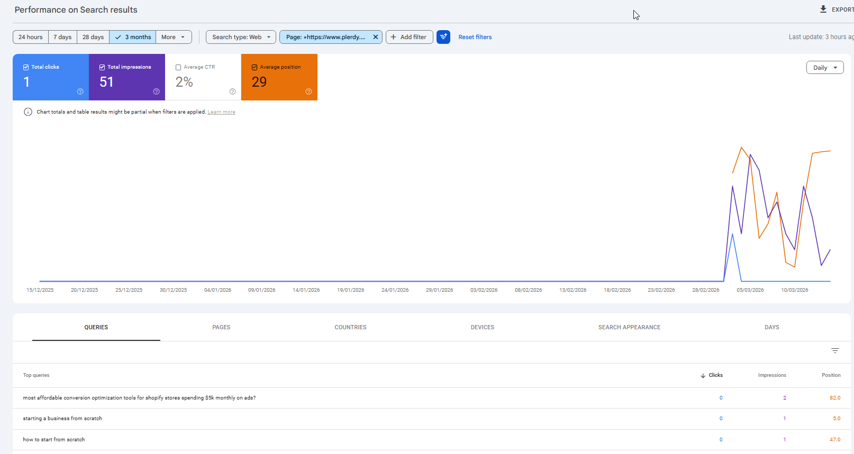Click the 5.0 position value
The width and height of the screenshot is (854, 454).
click(837, 419)
